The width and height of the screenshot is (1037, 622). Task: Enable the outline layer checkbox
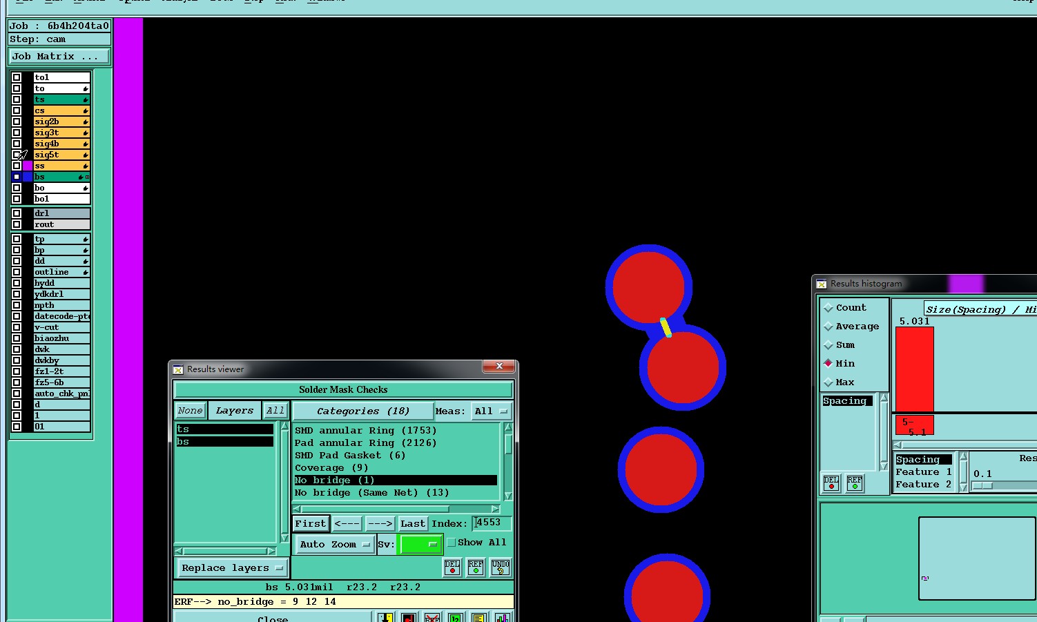pyautogui.click(x=17, y=272)
